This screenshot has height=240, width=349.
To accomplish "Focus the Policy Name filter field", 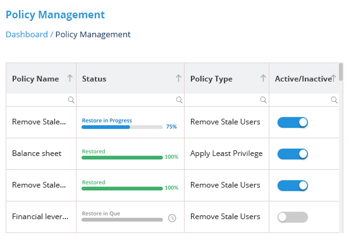I will click(41, 100).
